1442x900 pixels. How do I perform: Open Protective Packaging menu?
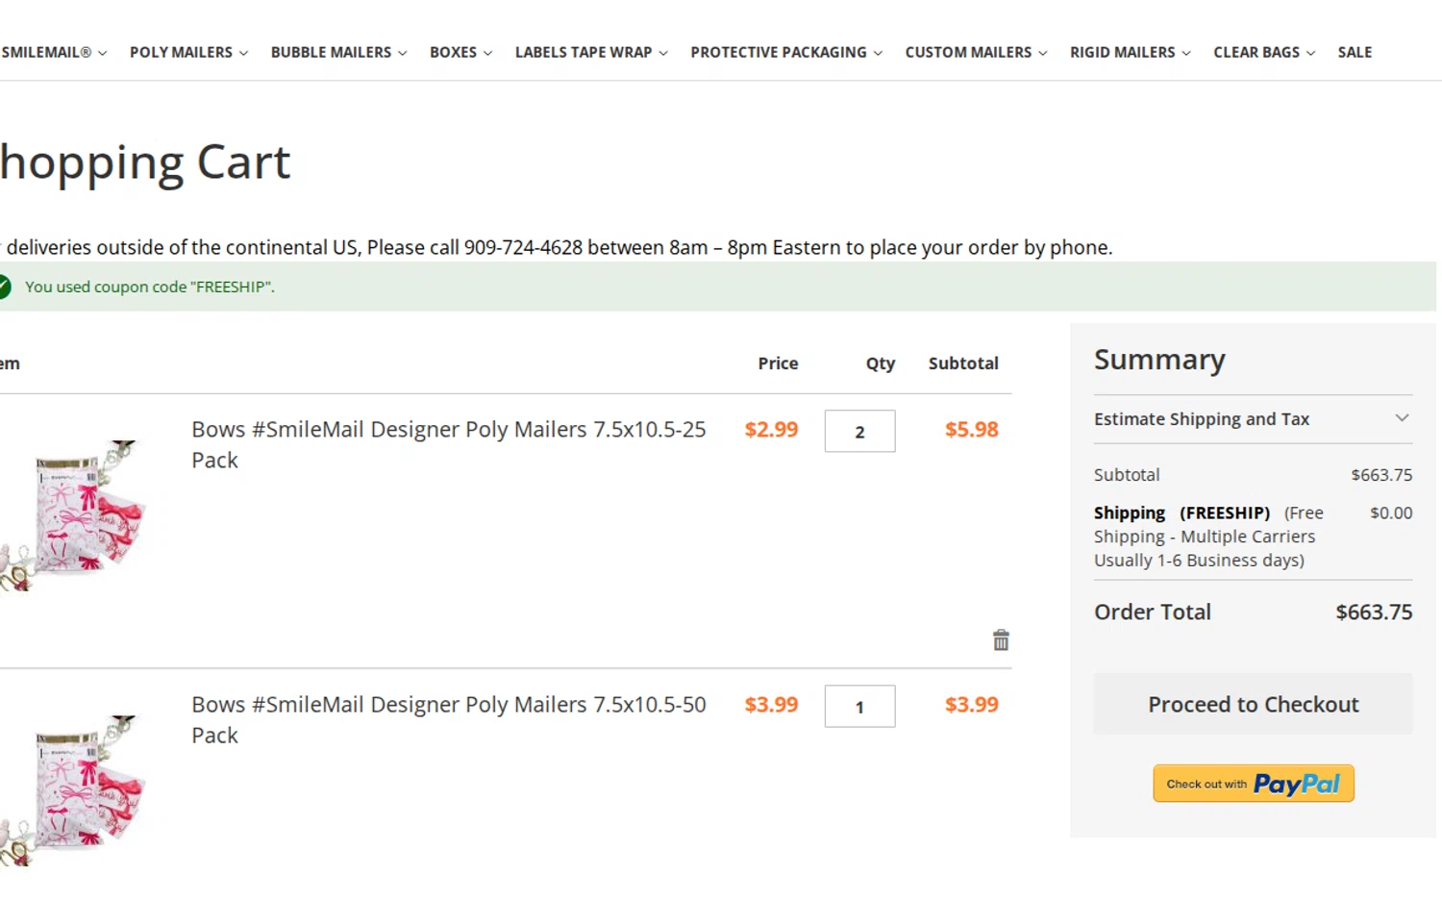click(x=785, y=52)
